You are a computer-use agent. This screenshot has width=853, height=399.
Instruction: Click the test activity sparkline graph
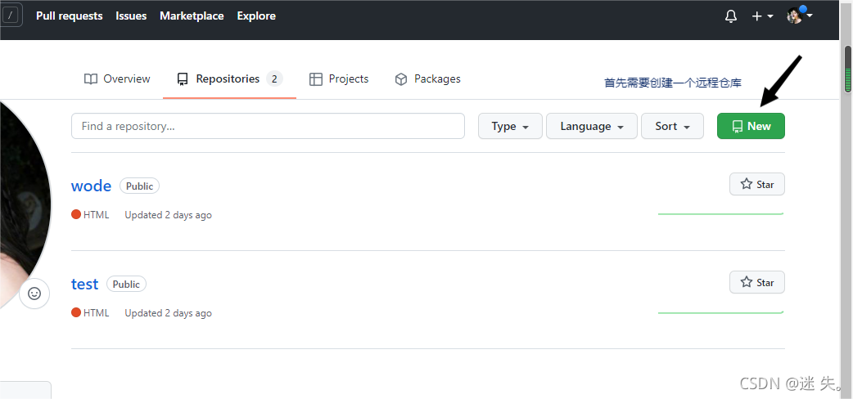[x=721, y=312]
